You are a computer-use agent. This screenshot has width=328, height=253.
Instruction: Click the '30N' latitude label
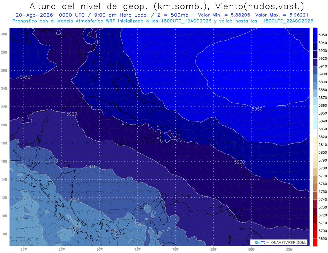(4, 34)
